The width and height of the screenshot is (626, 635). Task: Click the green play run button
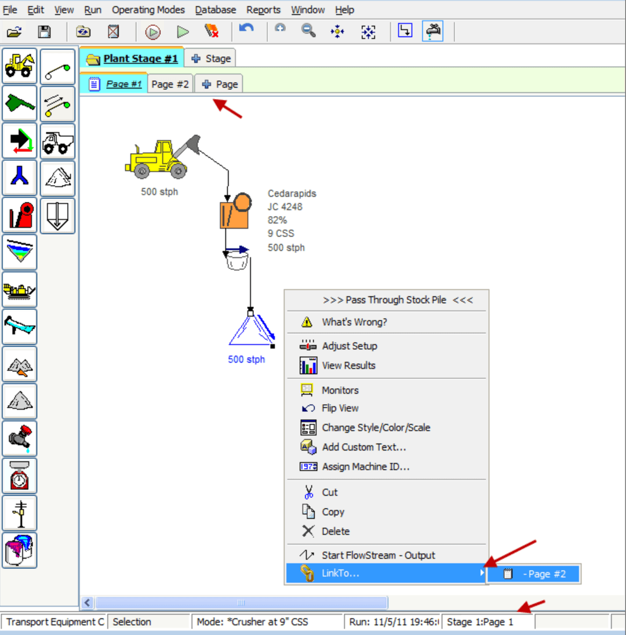click(183, 32)
